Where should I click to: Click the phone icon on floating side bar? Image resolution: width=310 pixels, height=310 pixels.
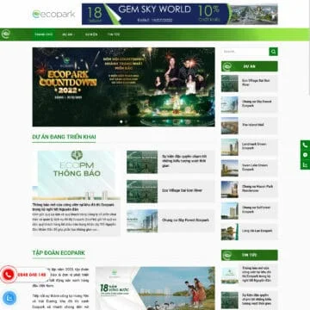coord(305,146)
